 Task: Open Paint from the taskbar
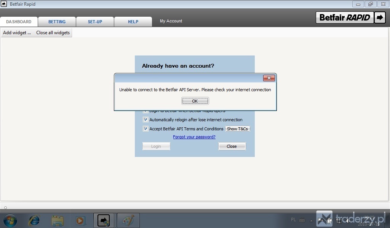(128, 220)
